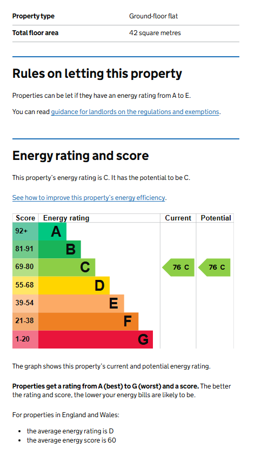
Task: Open 'See how to improve this property's energy efficiency' link
Action: pyautogui.click(x=89, y=198)
